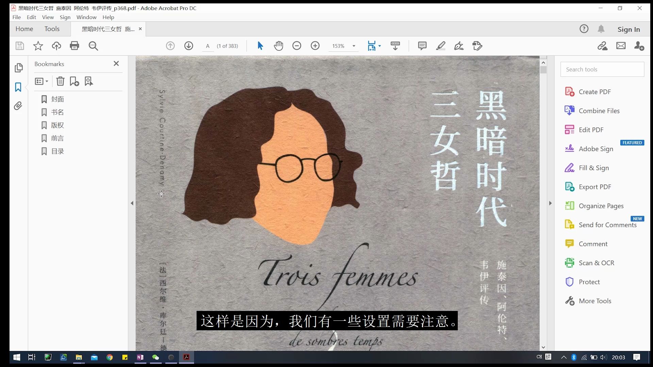
Task: Delete the selected bookmark with trash icon
Action: (60, 81)
